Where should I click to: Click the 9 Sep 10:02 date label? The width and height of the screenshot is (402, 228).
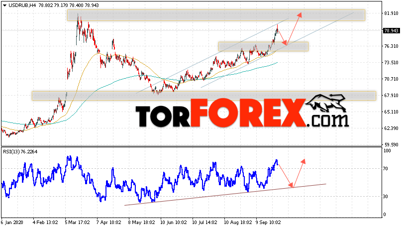pyautogui.click(x=268, y=223)
